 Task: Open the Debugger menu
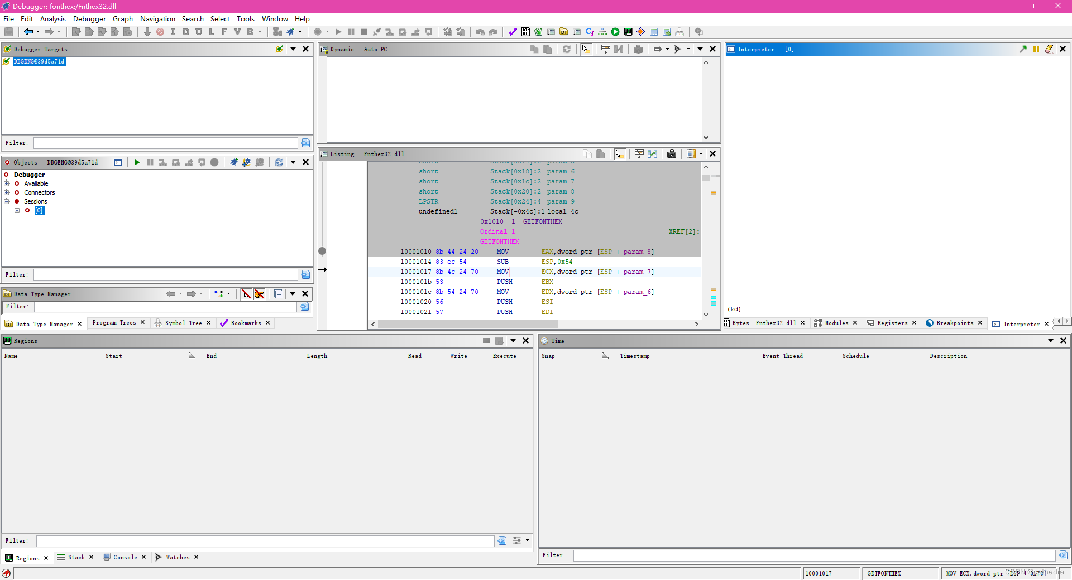click(89, 18)
